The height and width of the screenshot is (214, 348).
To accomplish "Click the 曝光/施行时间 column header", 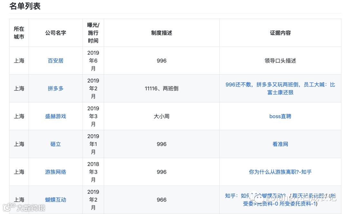I will (x=93, y=33).
